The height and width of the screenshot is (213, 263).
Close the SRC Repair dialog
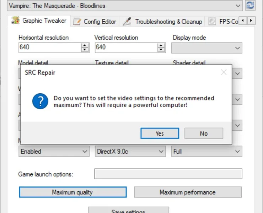point(224,72)
